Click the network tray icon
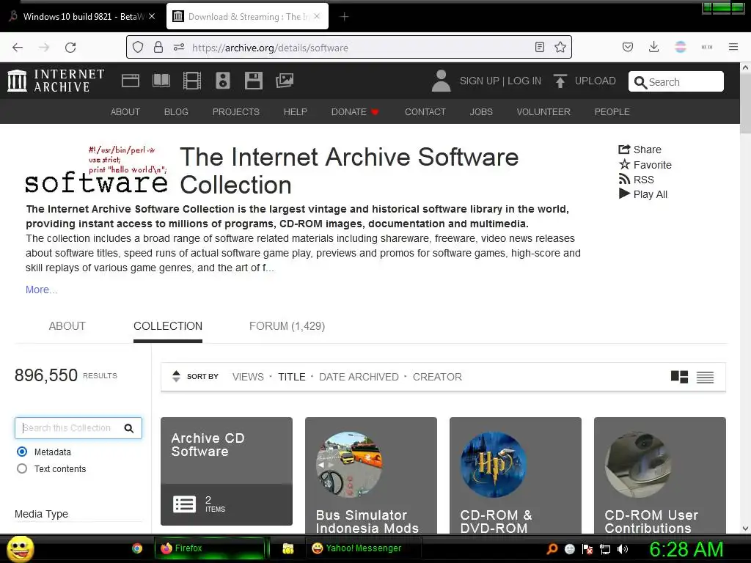This screenshot has height=563, width=751. click(605, 549)
